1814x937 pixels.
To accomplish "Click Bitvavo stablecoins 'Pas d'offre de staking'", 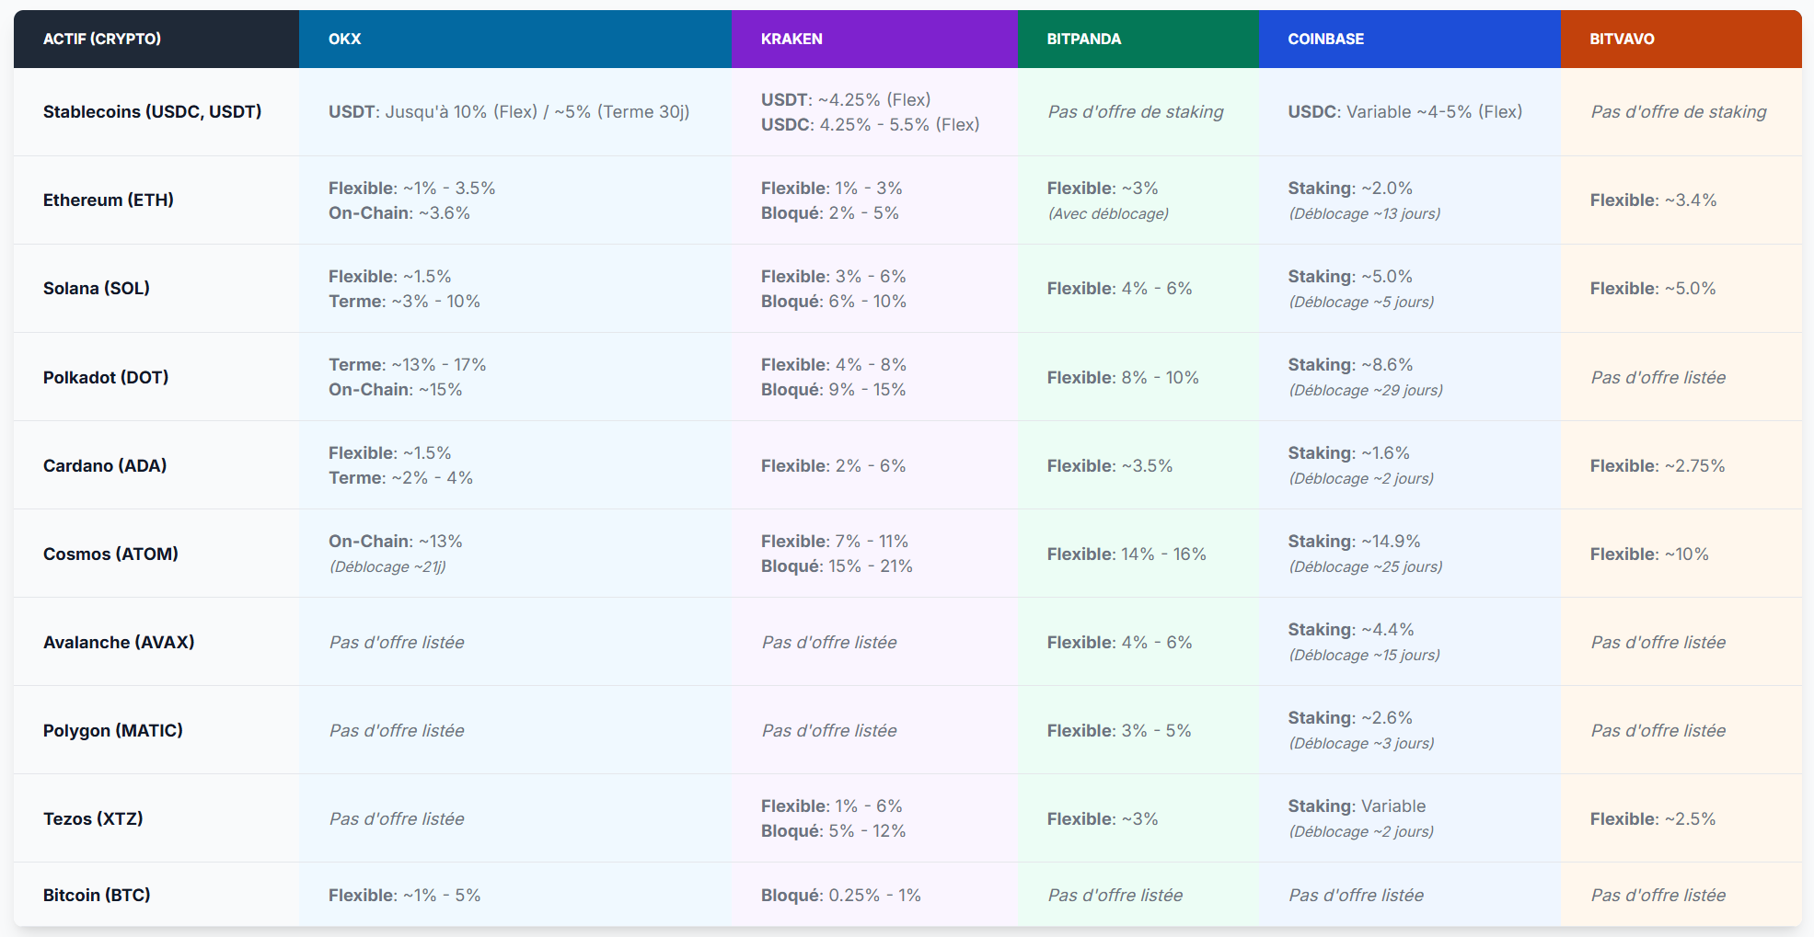I will (1679, 112).
